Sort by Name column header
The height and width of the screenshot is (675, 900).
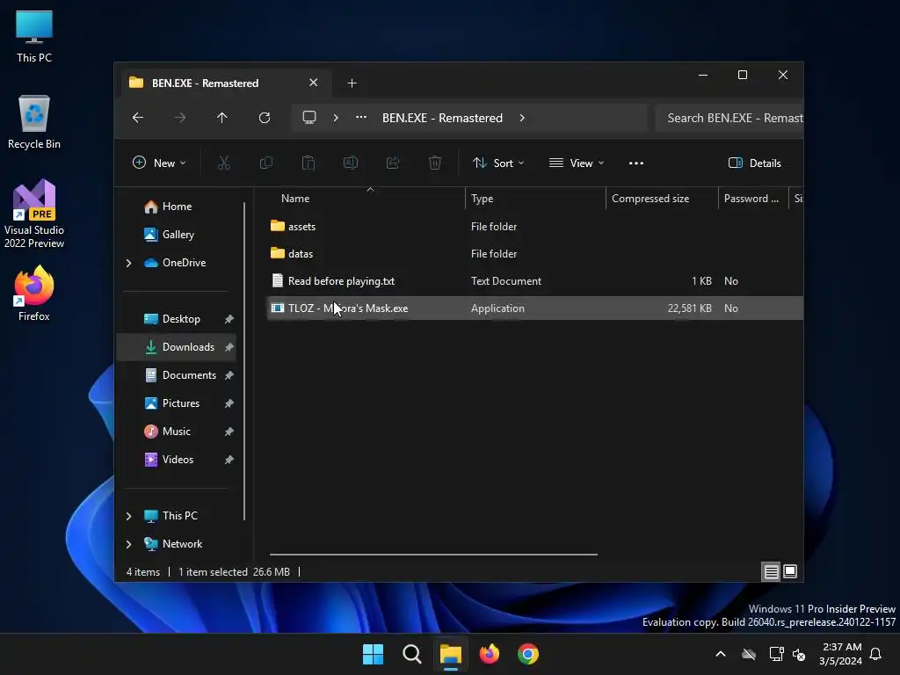(367, 199)
